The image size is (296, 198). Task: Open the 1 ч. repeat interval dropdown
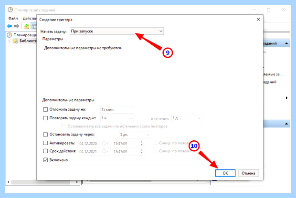tap(117, 118)
